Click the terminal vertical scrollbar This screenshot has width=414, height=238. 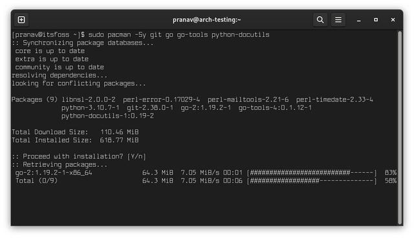coord(400,127)
